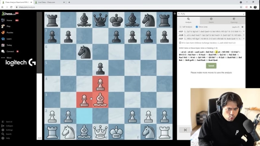Open the browser extensions puzzle icon
Viewport: 260px width, 146px height.
[x=251, y=7]
